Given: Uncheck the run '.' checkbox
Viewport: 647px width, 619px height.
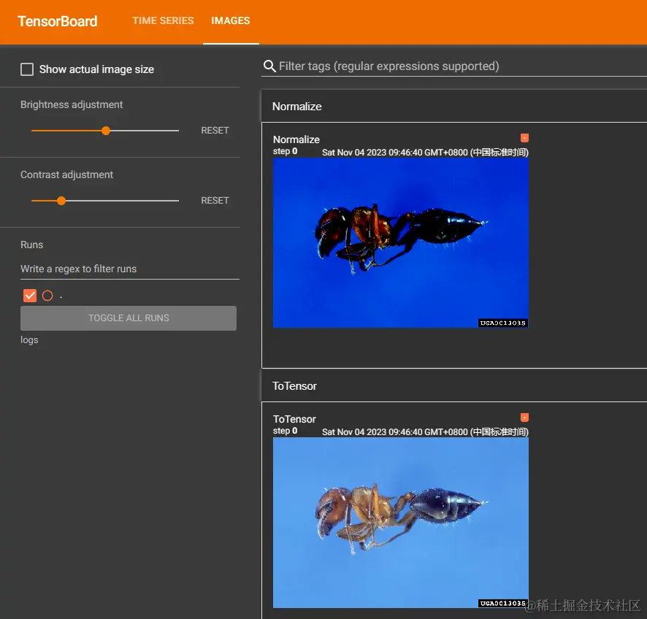Looking at the screenshot, I should point(30,296).
